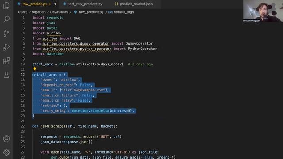Click 'airflow@example.com' on line 15
Screen dimensions: 283x159
(x=83, y=90)
